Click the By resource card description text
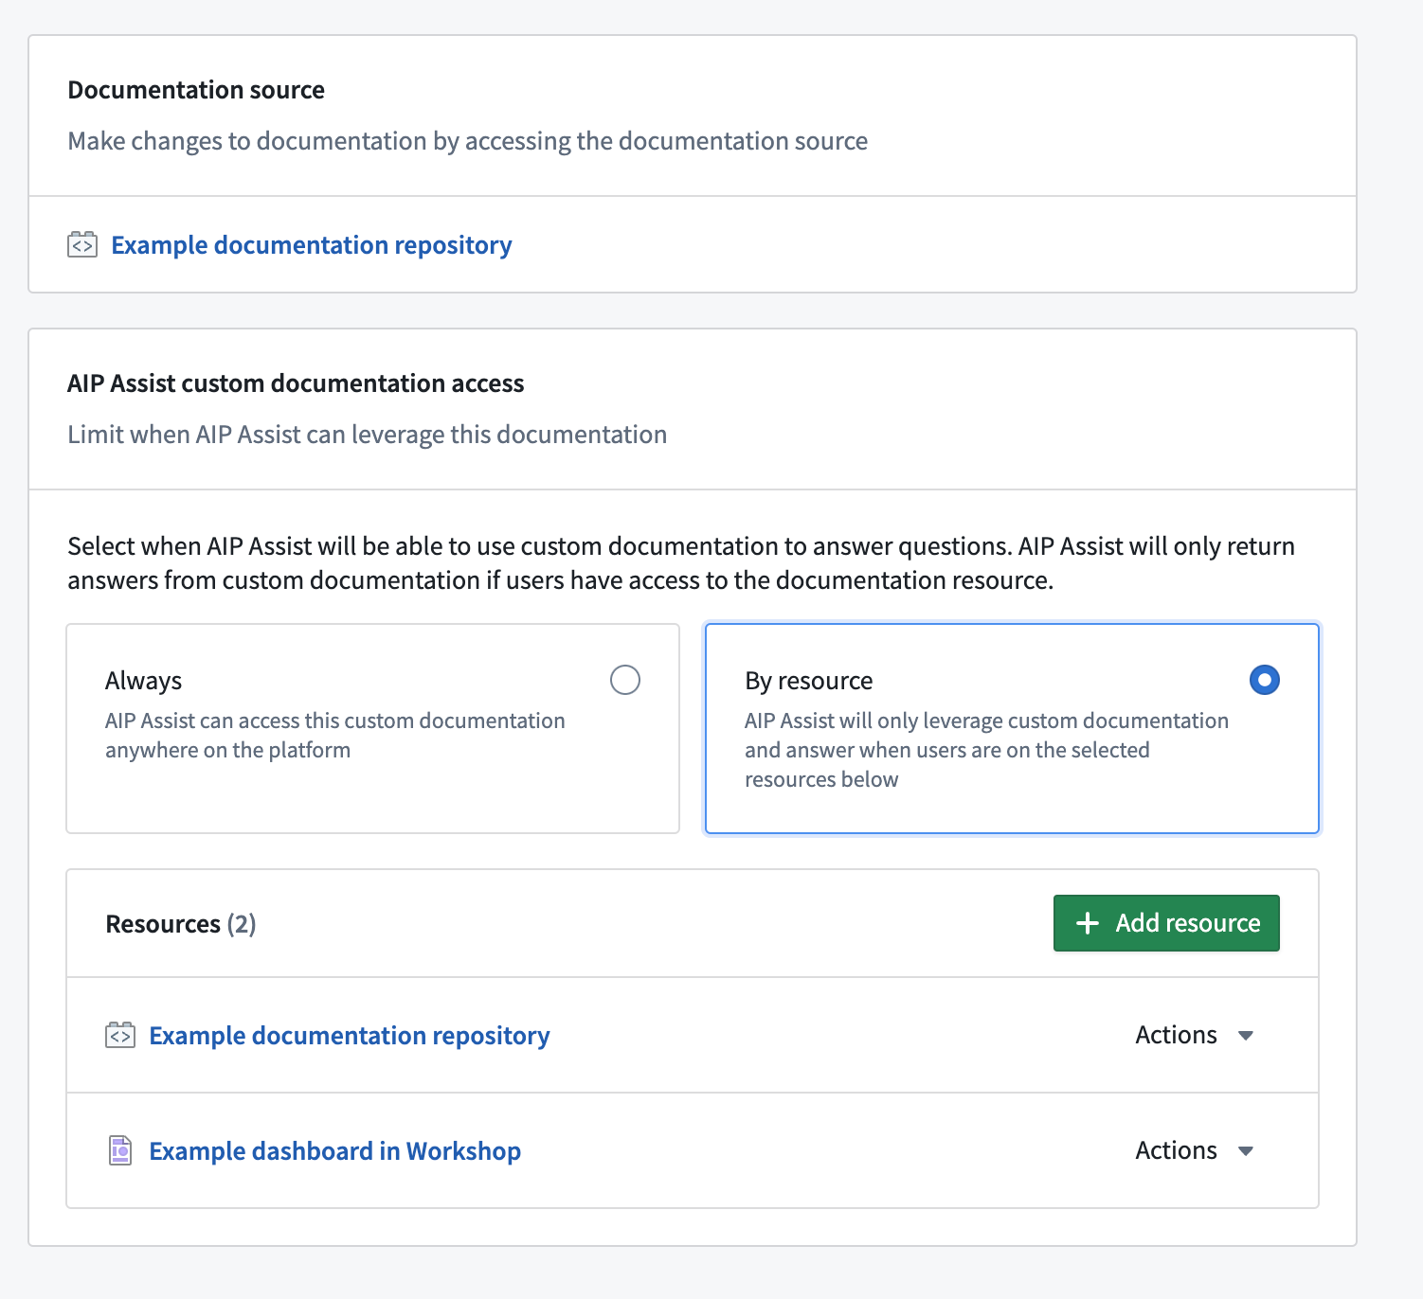Image resolution: width=1423 pixels, height=1299 pixels. coord(986,750)
